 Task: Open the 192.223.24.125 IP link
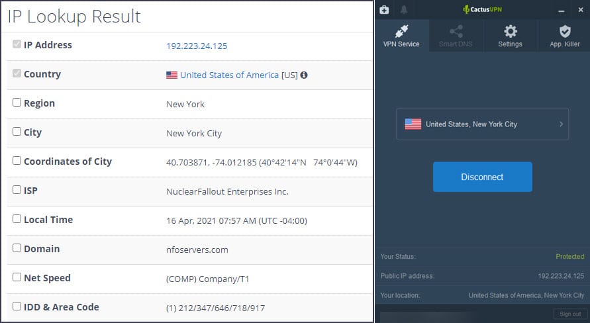tap(197, 46)
